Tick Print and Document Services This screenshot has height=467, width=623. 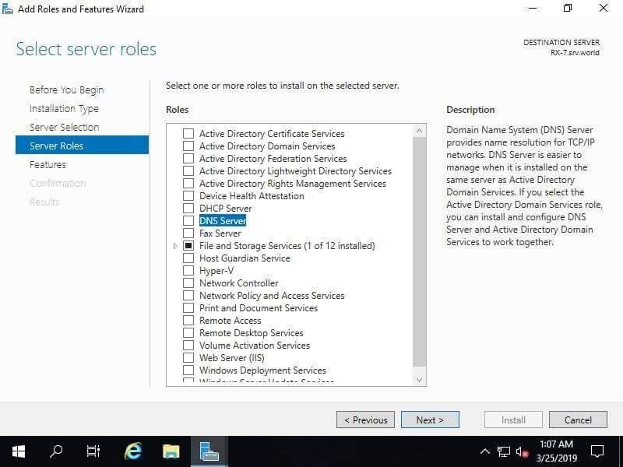188,307
